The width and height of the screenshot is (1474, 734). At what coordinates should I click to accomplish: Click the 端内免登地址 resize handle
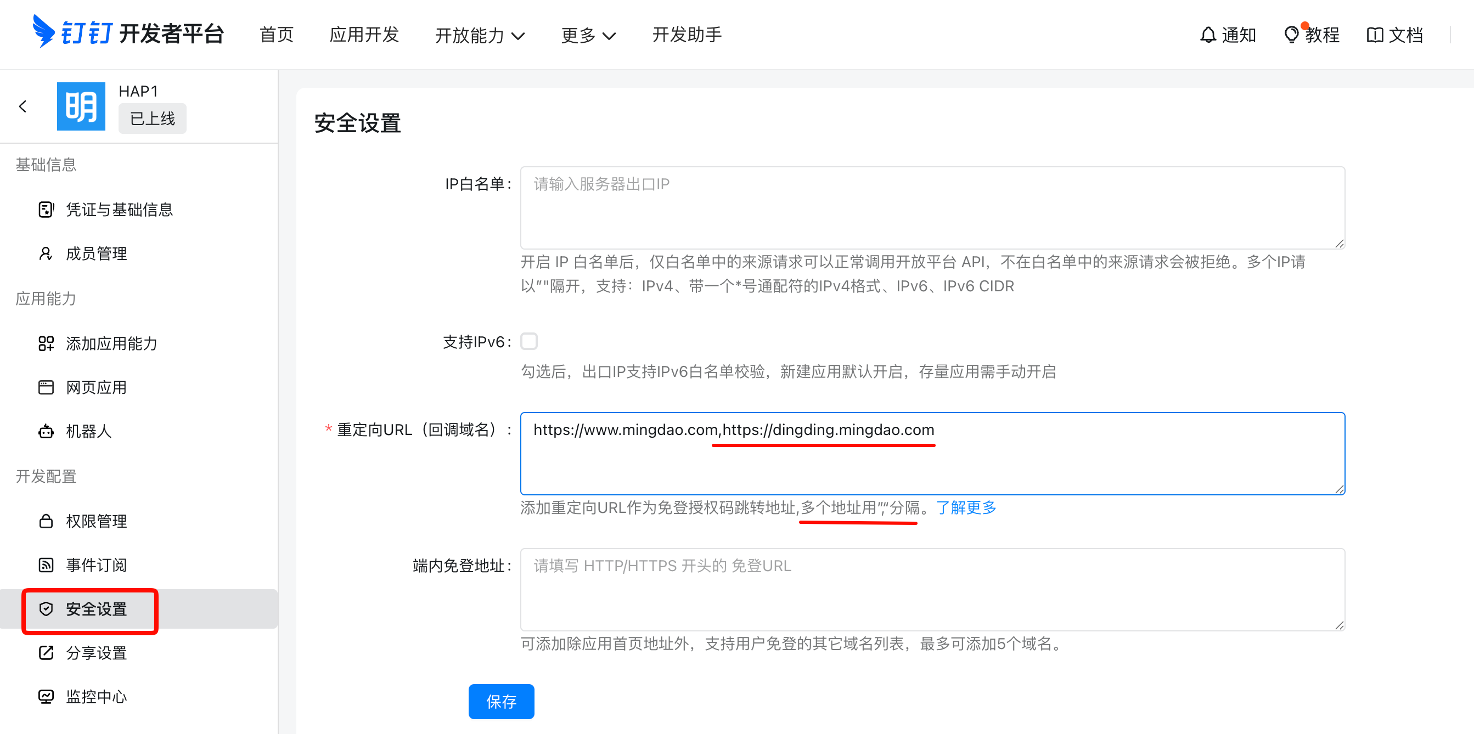click(1339, 625)
